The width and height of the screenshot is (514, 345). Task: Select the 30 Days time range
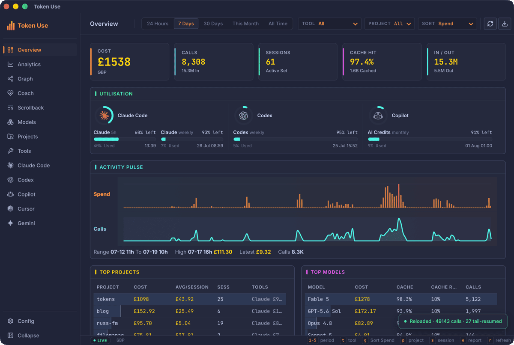pyautogui.click(x=213, y=24)
